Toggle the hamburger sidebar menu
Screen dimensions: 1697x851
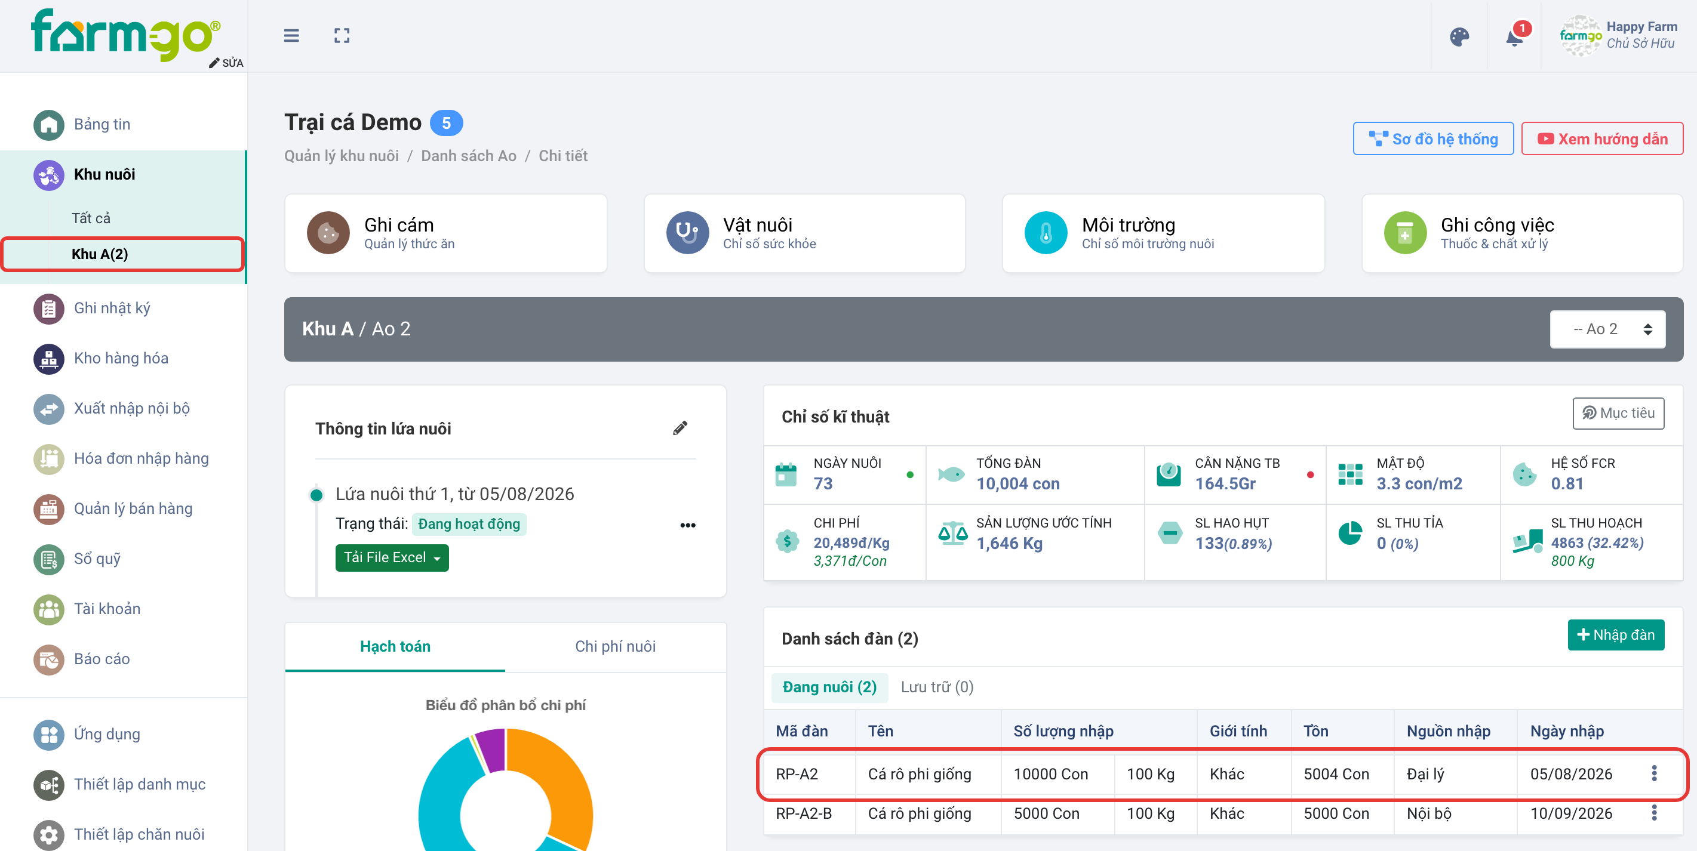[291, 36]
